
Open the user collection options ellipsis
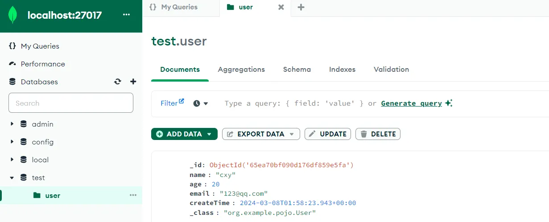click(133, 195)
